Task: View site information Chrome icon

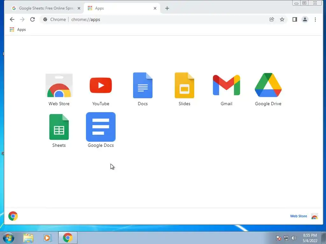Action: pyautogui.click(x=45, y=19)
